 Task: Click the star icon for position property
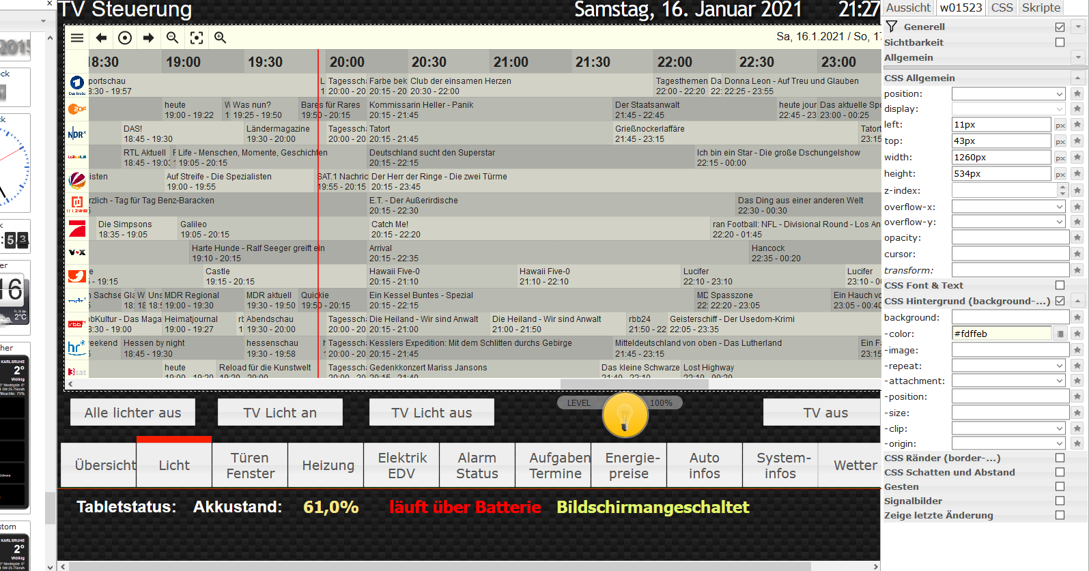[1077, 93]
